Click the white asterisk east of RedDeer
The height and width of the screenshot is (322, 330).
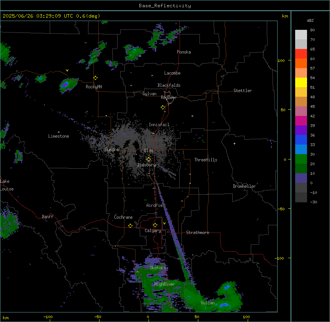point(192,116)
